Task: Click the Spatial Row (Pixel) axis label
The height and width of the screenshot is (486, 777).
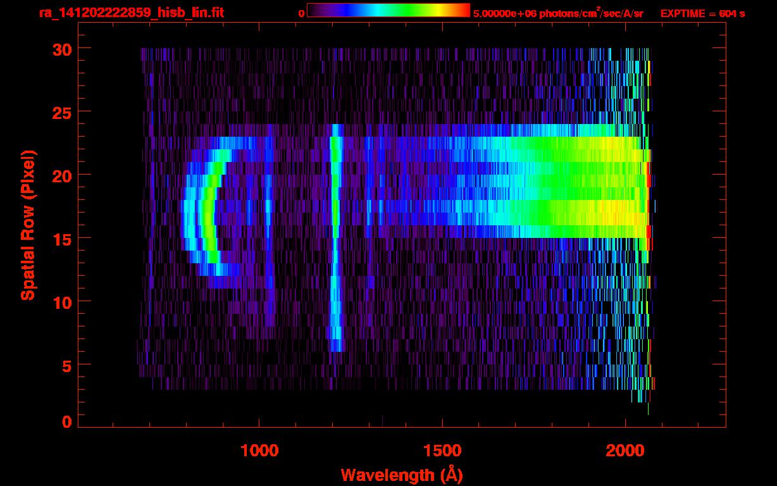Action: coord(27,225)
